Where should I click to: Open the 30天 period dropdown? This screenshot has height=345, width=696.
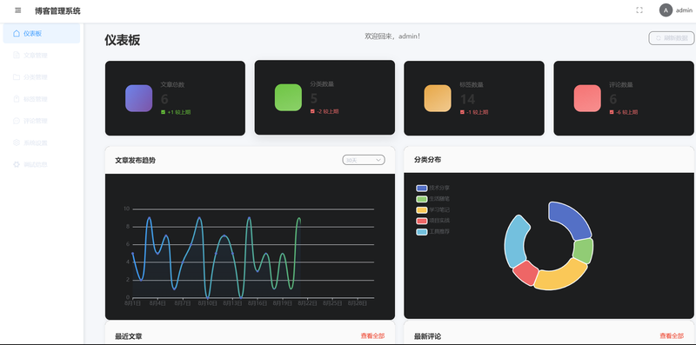(364, 160)
